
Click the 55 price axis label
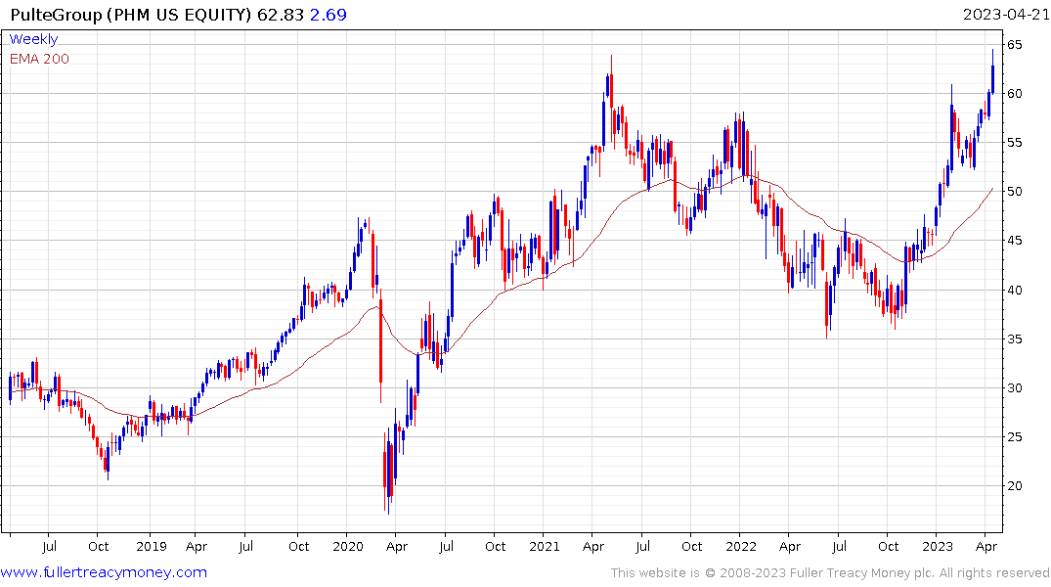1014,143
